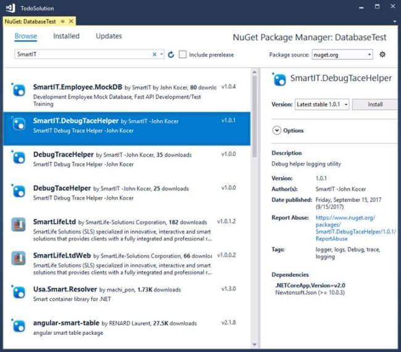The width and height of the screenshot is (401, 352).
Task: Click the Debug helper logging utility description
Action: [x=306, y=164]
